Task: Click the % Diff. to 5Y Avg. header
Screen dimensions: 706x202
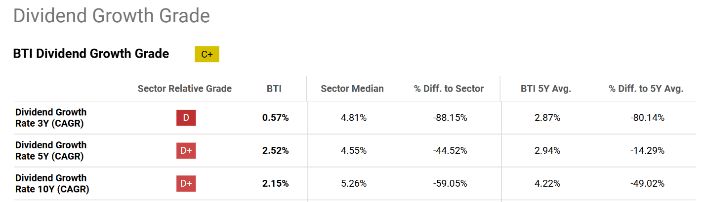Action: click(x=646, y=89)
